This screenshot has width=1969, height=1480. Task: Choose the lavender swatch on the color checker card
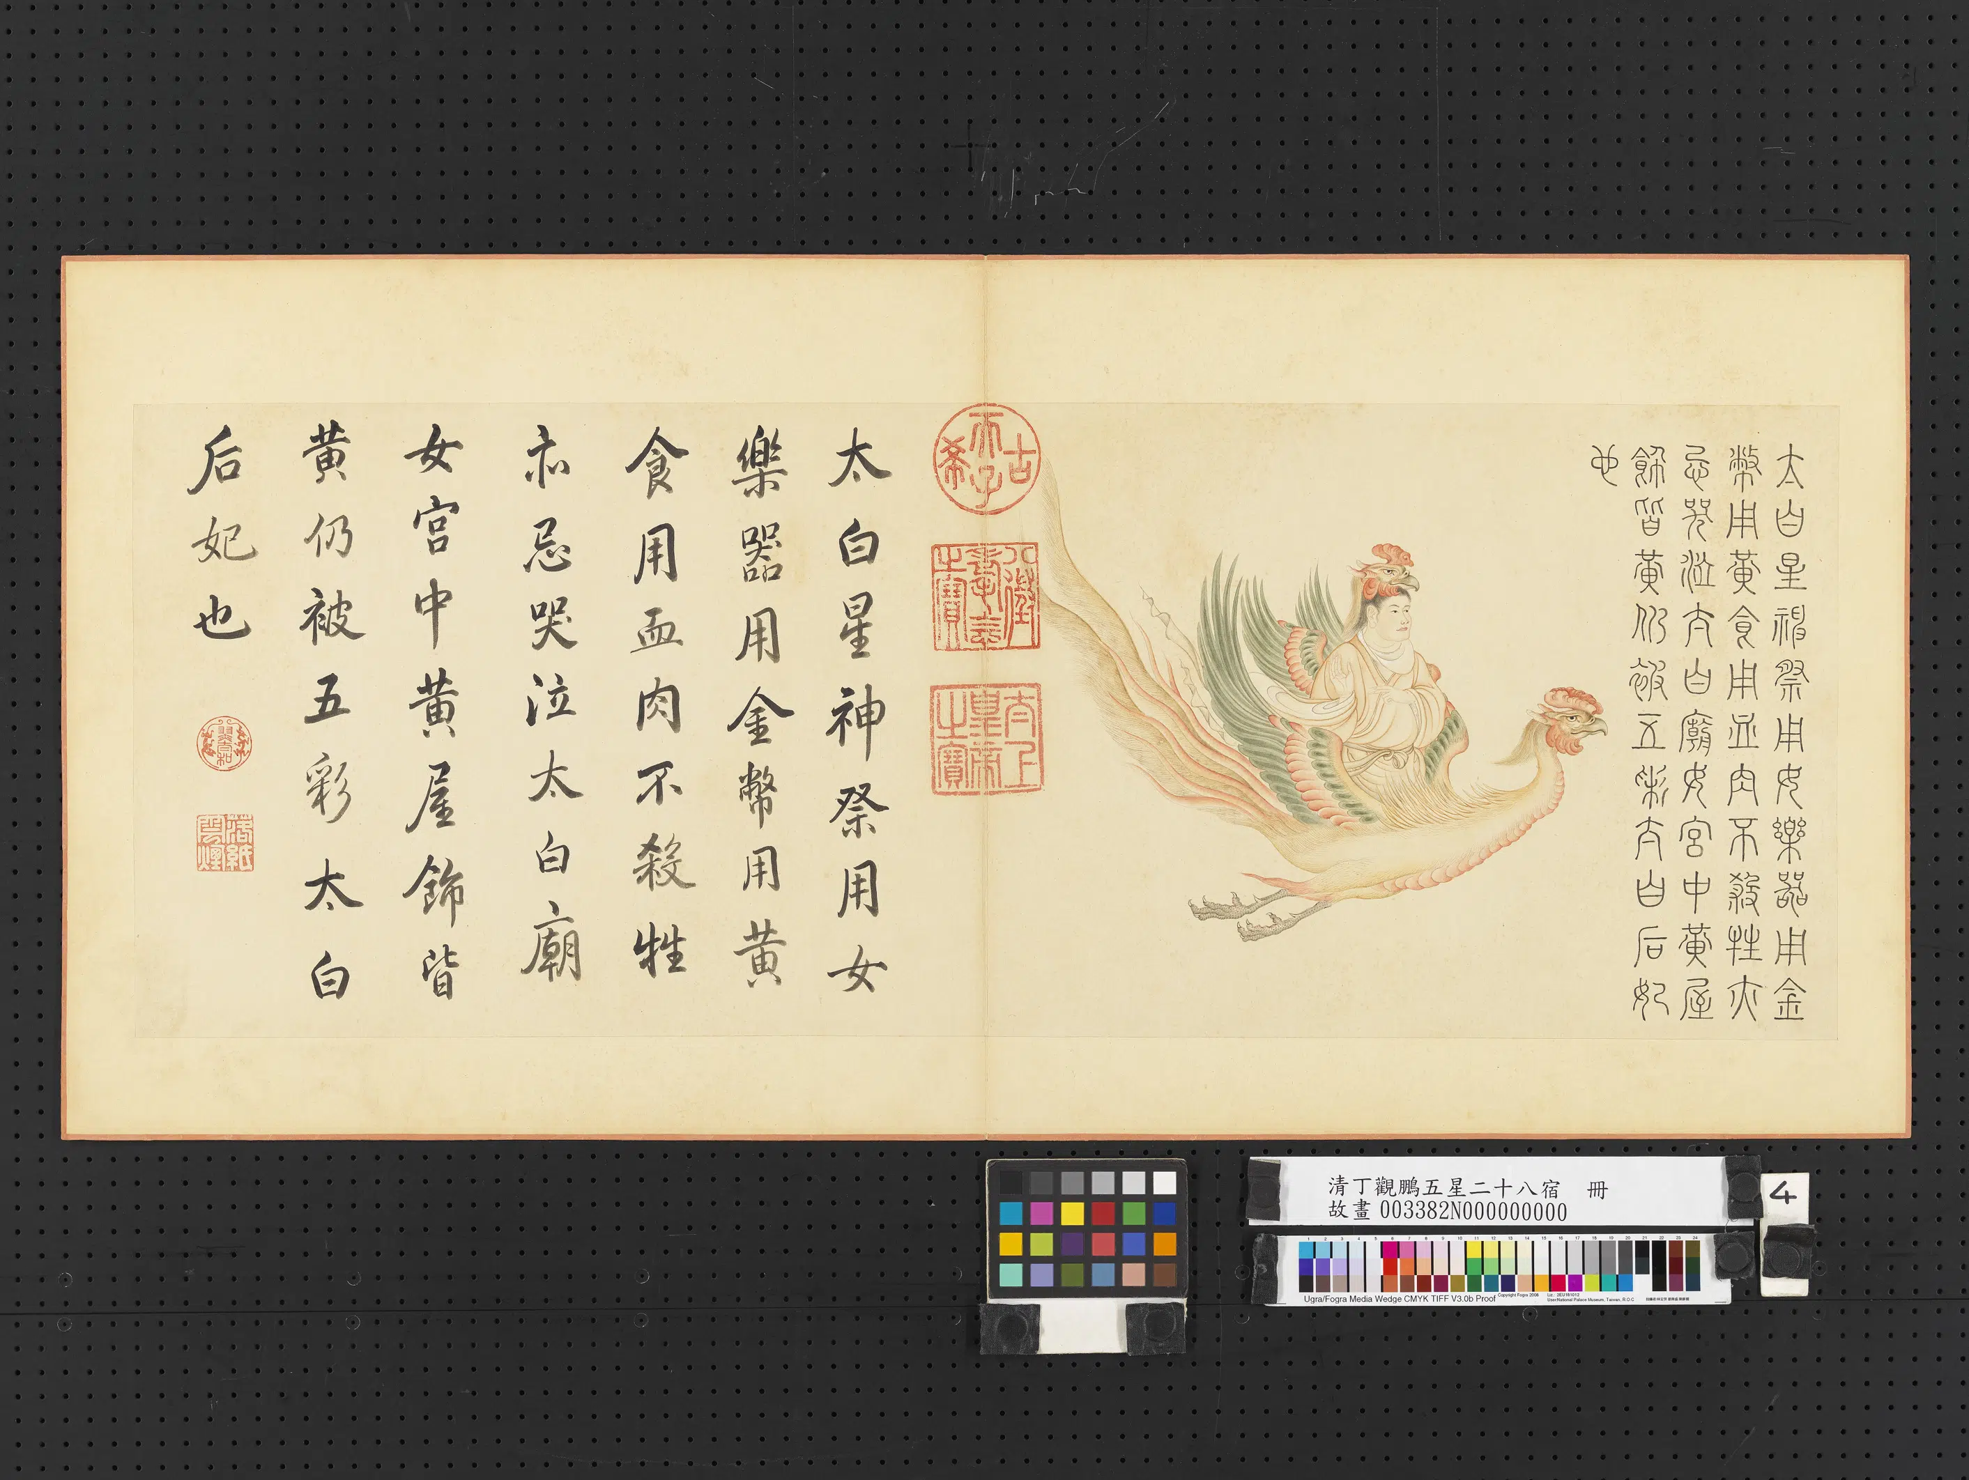pyautogui.click(x=1041, y=1274)
